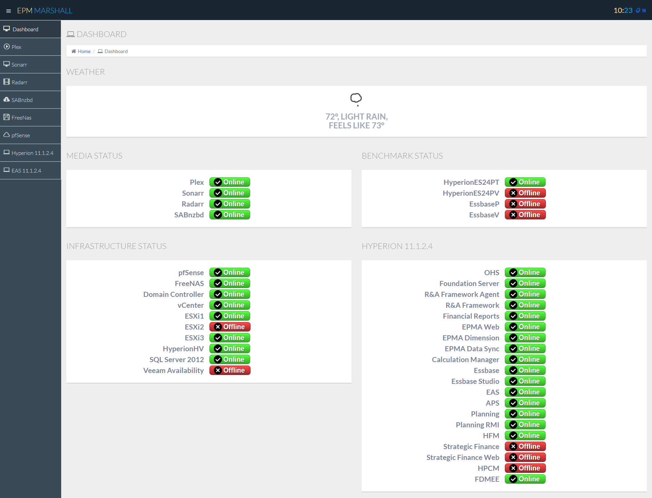Click the EssbaseP Offline status badge
Image resolution: width=652 pixels, height=498 pixels.
click(x=525, y=204)
